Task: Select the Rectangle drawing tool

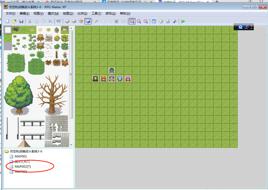Action: 103,21
